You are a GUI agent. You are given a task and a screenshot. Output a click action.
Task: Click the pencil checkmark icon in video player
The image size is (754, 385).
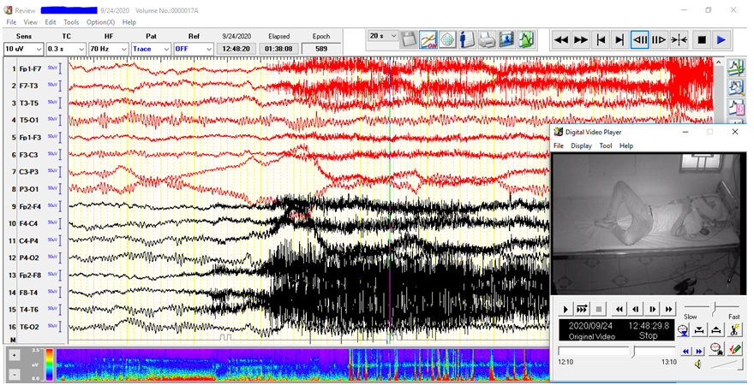click(x=733, y=349)
